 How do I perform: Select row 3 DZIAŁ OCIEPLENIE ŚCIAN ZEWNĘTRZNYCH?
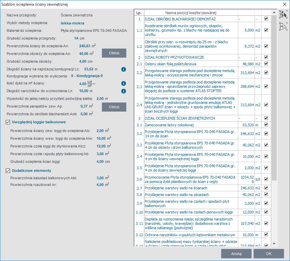point(202,118)
